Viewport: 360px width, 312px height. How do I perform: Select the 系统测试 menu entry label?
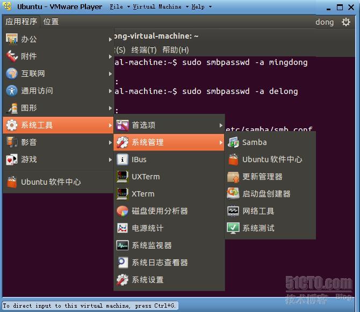coord(258,228)
